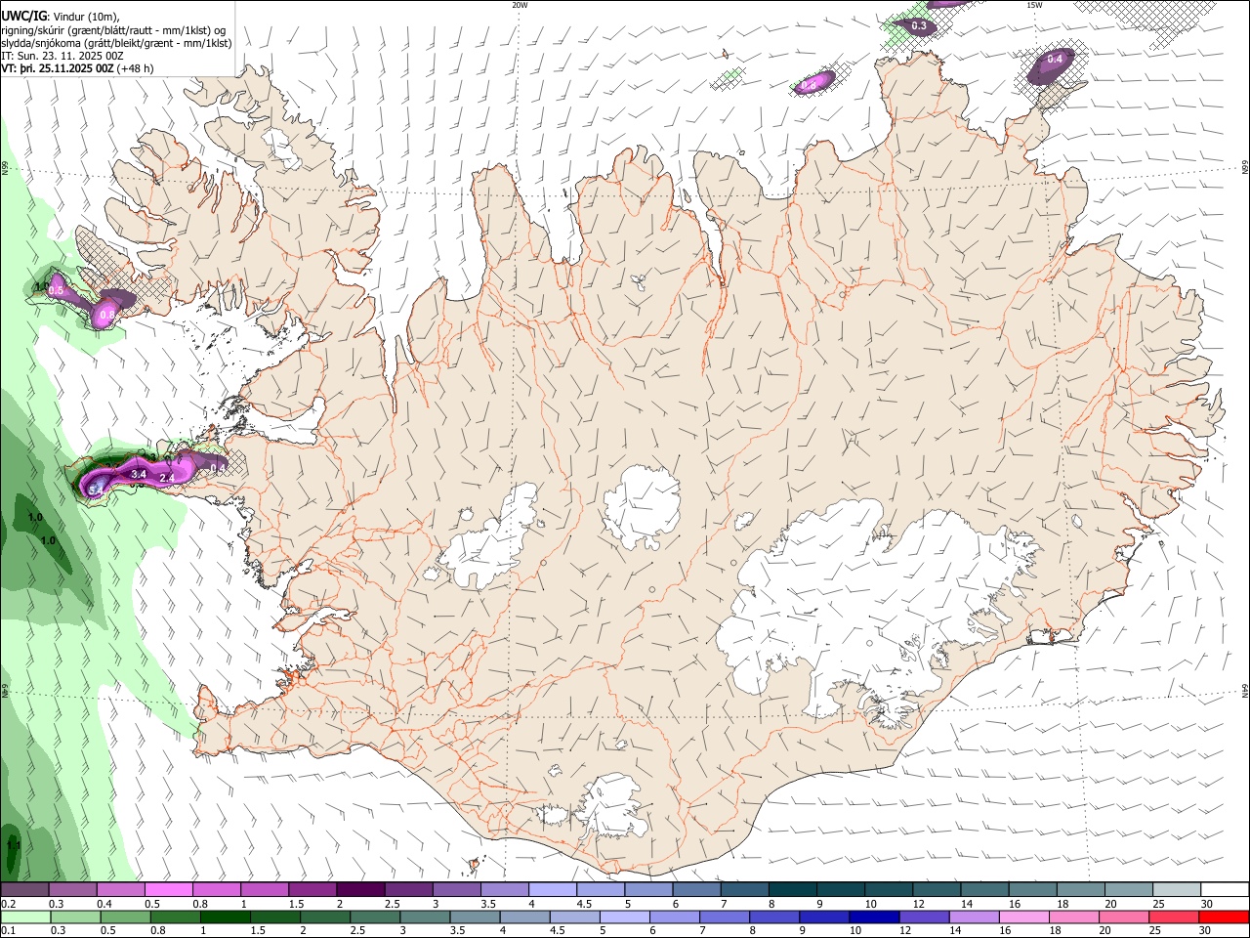Screen dimensions: 1250x938
Task: Select the red rain legend swatch after 30
Action: point(1224,917)
